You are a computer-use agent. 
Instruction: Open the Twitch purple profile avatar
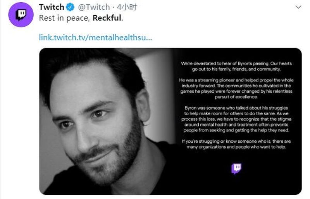point(21,15)
